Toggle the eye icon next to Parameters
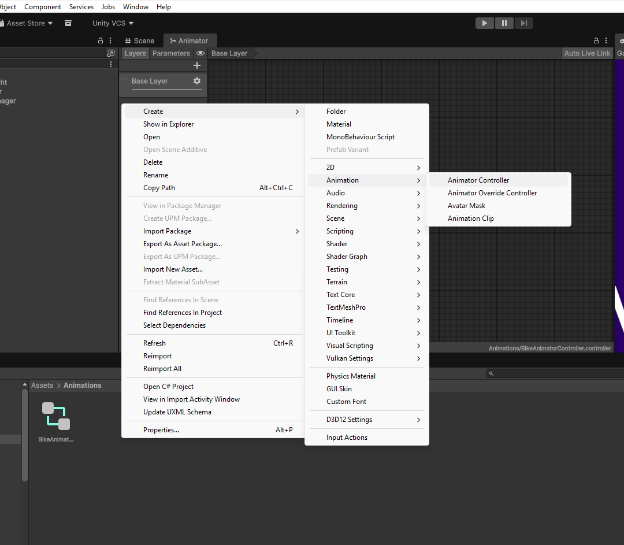 200,53
